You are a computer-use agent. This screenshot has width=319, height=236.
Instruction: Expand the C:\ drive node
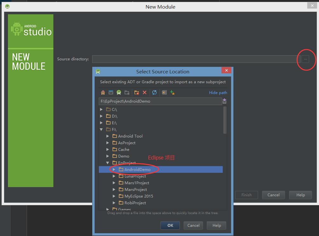pyautogui.click(x=101, y=110)
